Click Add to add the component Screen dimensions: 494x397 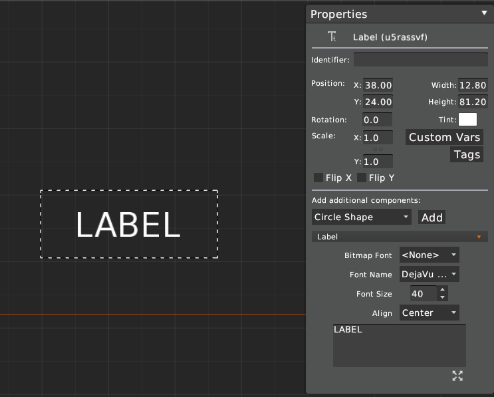[432, 217]
